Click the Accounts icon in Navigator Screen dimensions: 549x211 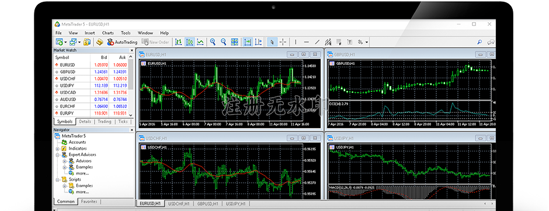click(64, 142)
